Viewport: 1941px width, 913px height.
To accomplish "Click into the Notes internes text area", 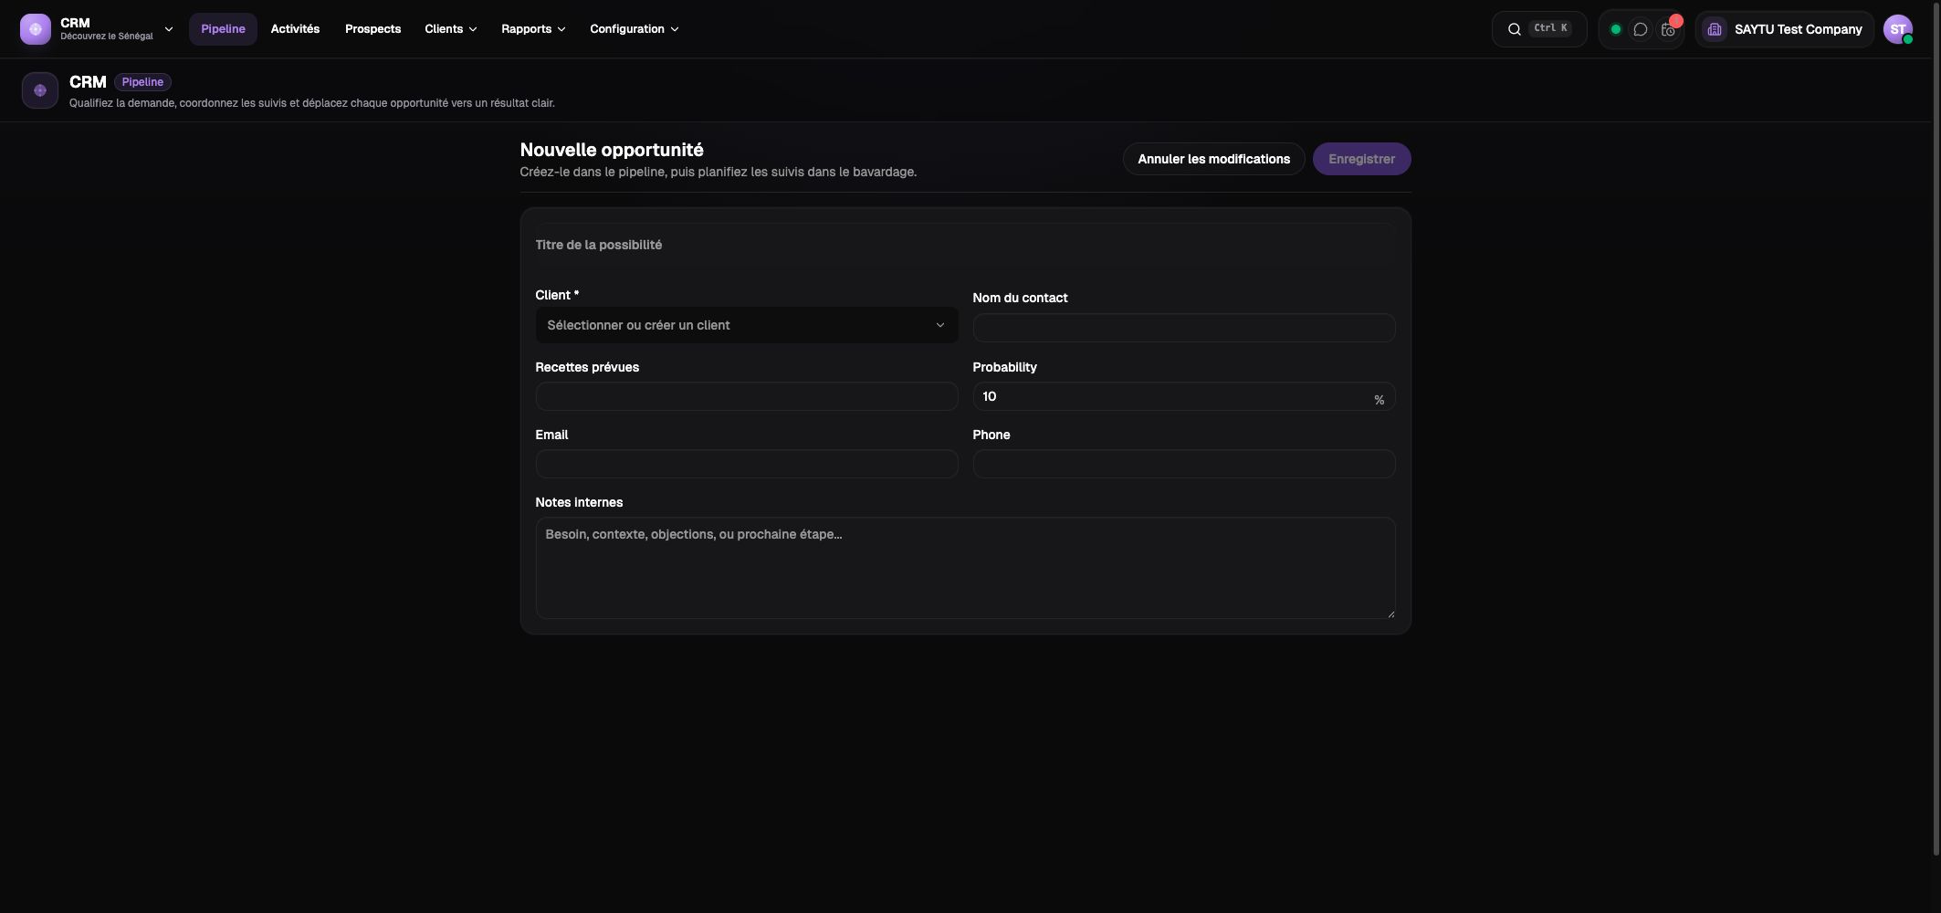I will click(x=965, y=568).
